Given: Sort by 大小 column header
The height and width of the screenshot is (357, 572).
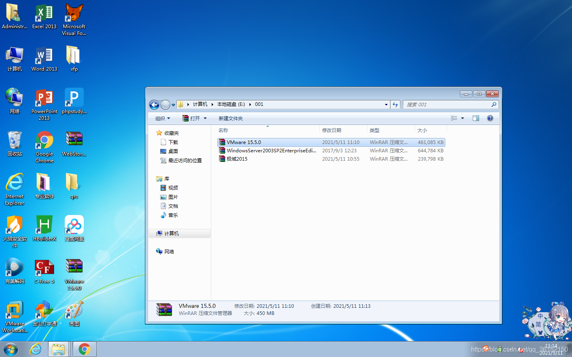Looking at the screenshot, I should coord(431,130).
